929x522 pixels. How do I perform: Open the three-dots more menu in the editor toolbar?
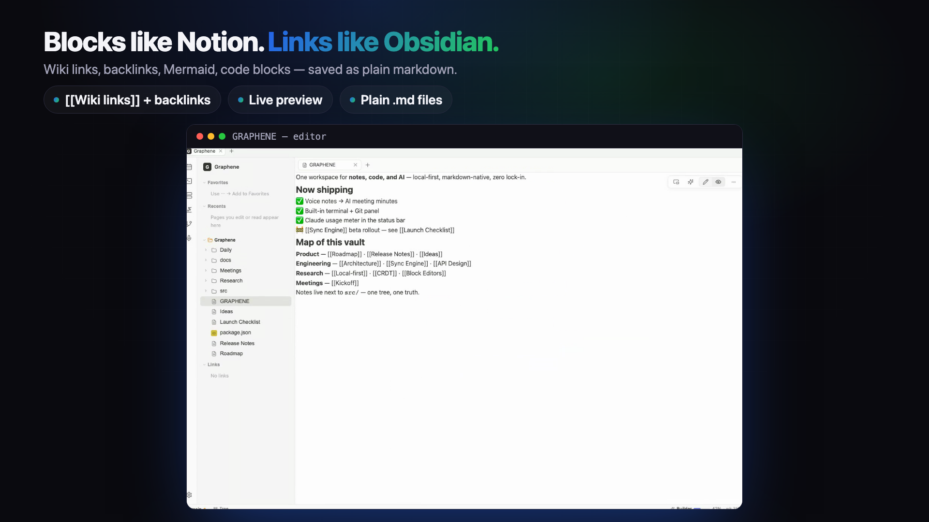tap(734, 182)
